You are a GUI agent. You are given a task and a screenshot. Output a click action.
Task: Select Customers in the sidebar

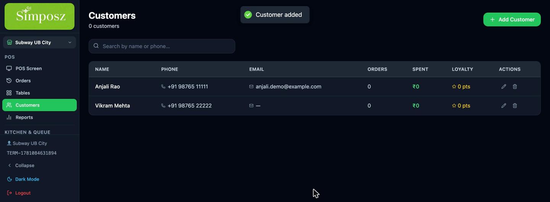pos(39,105)
